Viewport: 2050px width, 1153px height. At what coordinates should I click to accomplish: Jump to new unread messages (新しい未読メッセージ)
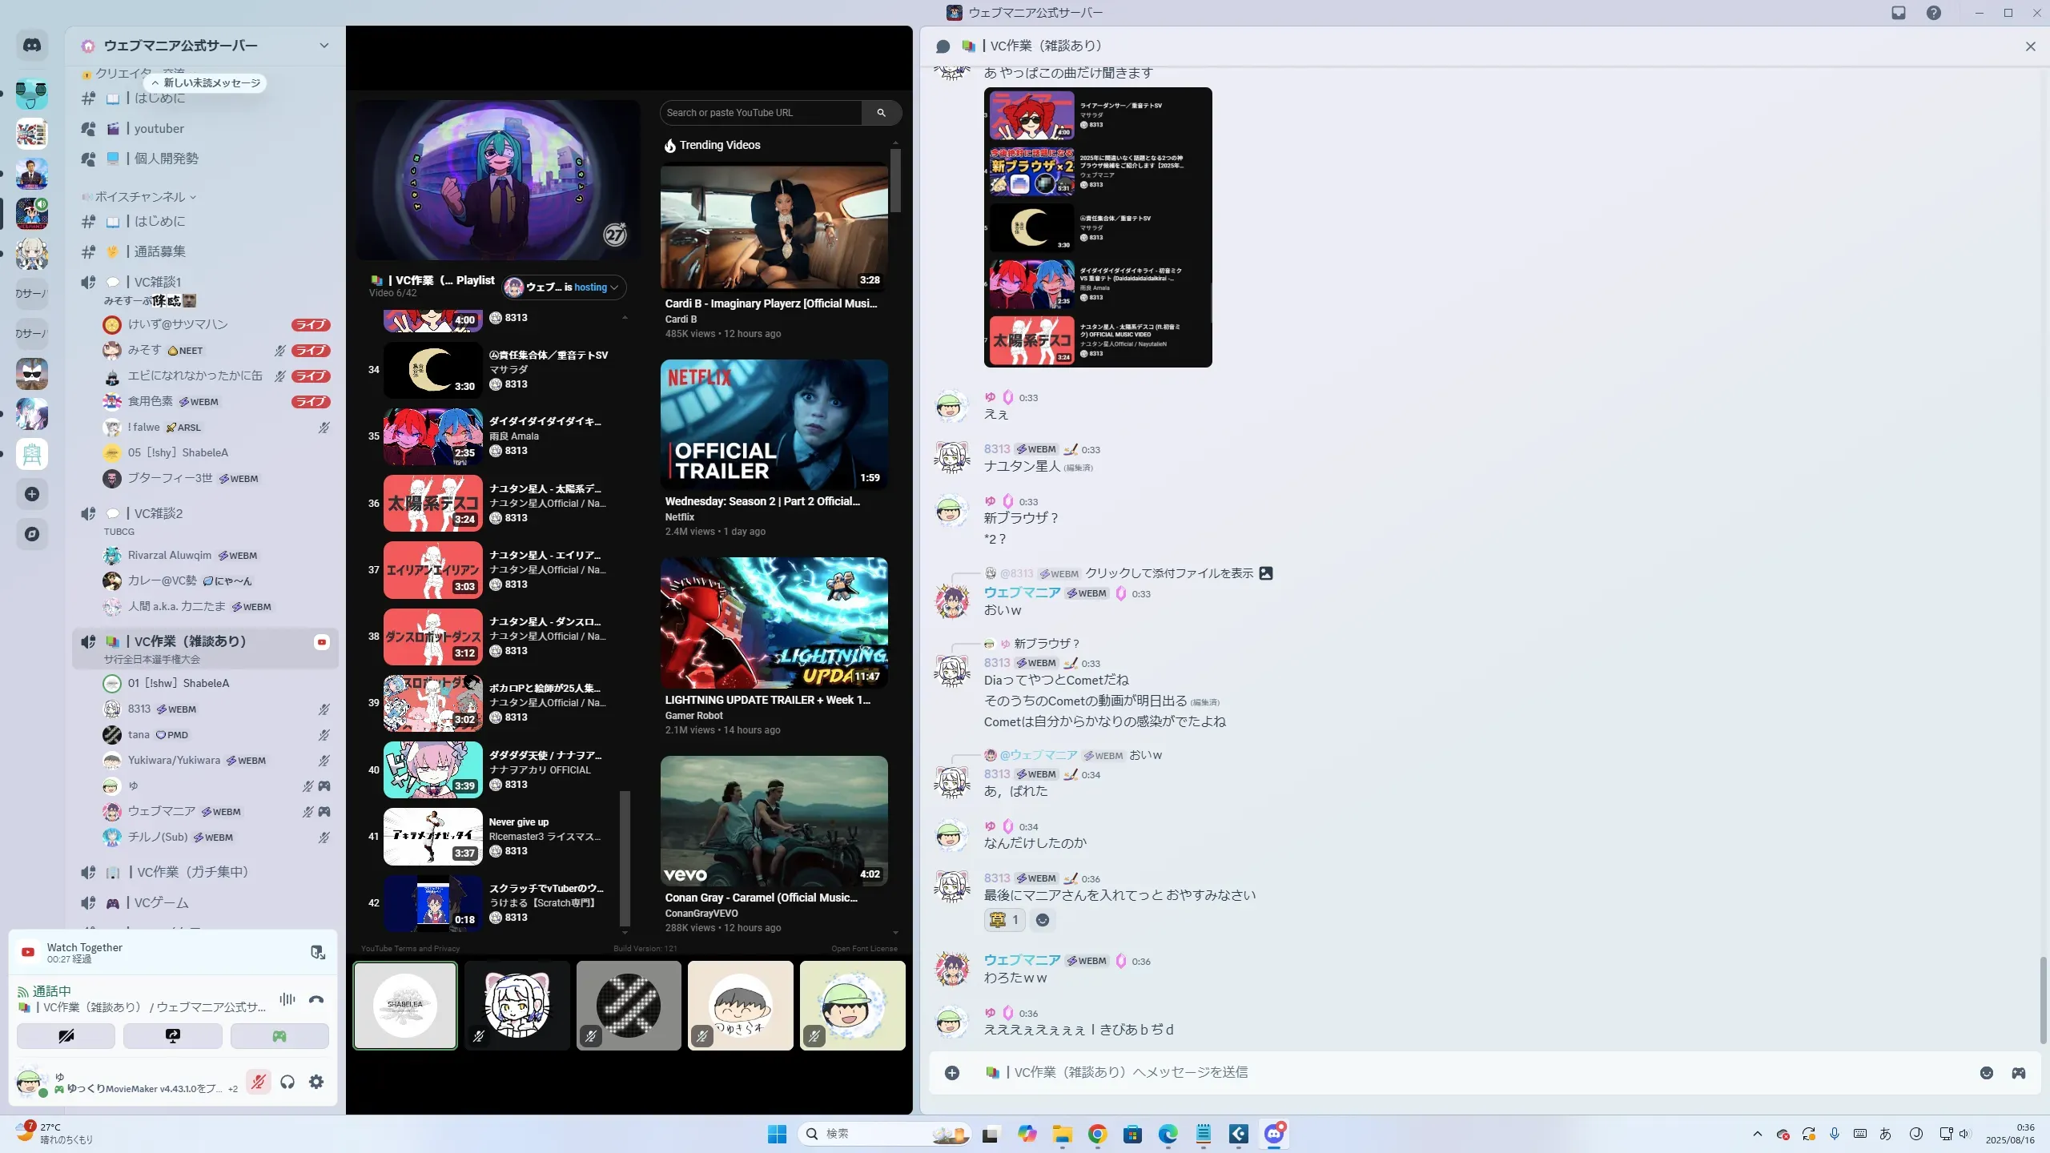coord(207,83)
